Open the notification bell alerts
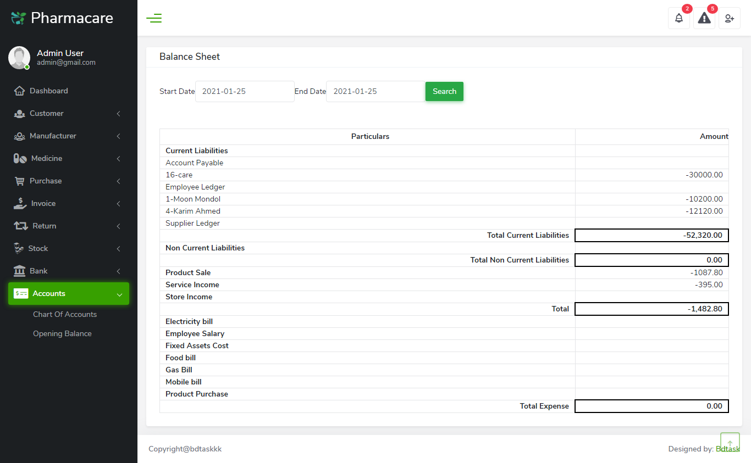The height and width of the screenshot is (463, 751). [678, 18]
